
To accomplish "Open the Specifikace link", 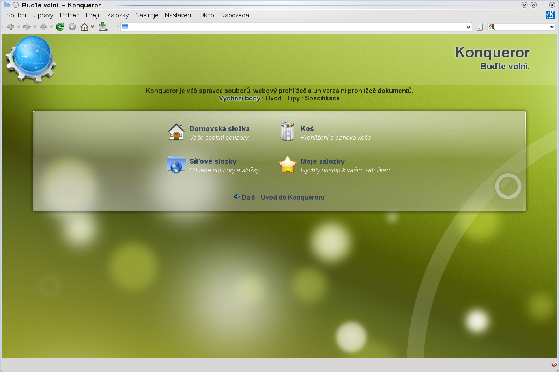I will tap(322, 98).
